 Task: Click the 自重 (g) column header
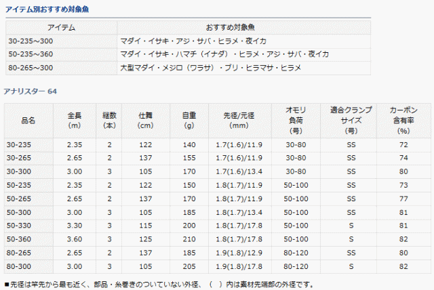(189, 121)
